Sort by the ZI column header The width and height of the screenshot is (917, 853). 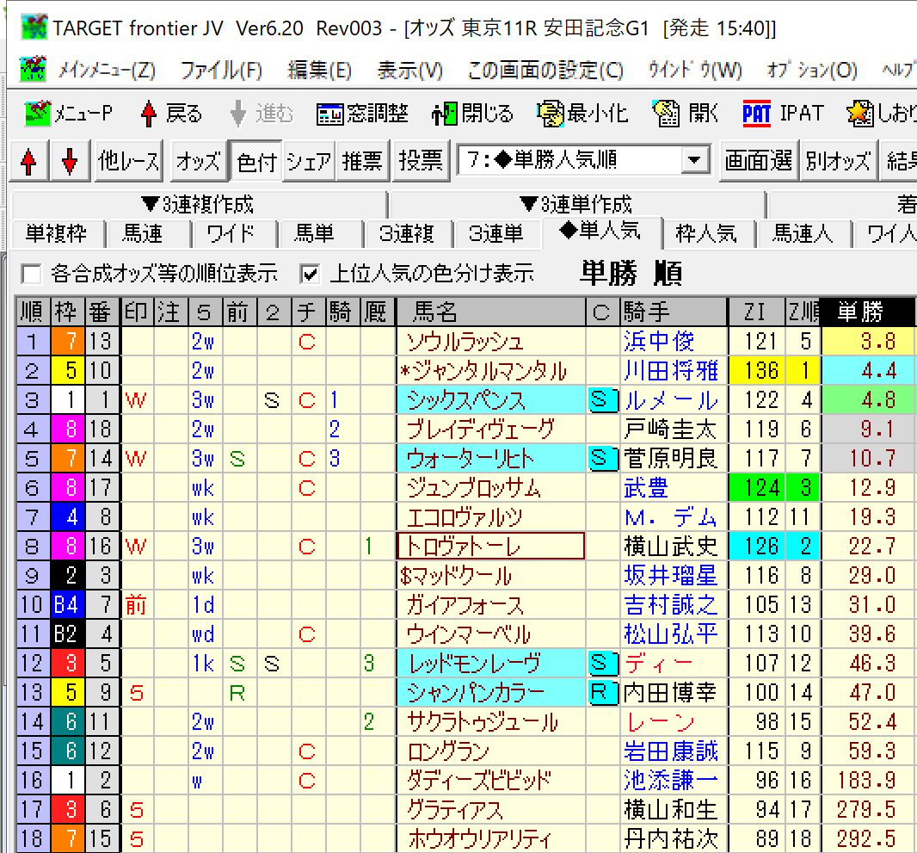(755, 312)
